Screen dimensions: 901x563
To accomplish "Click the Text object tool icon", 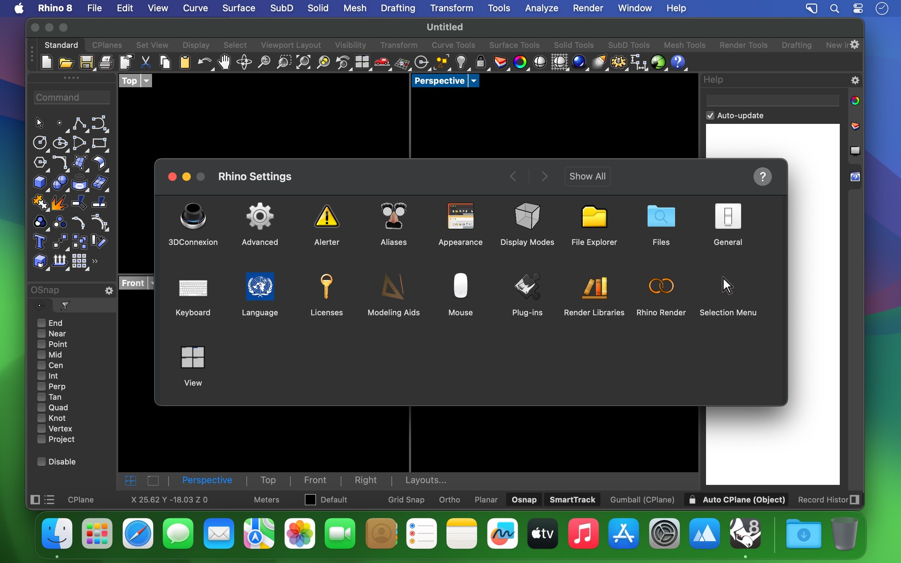I will 39,242.
